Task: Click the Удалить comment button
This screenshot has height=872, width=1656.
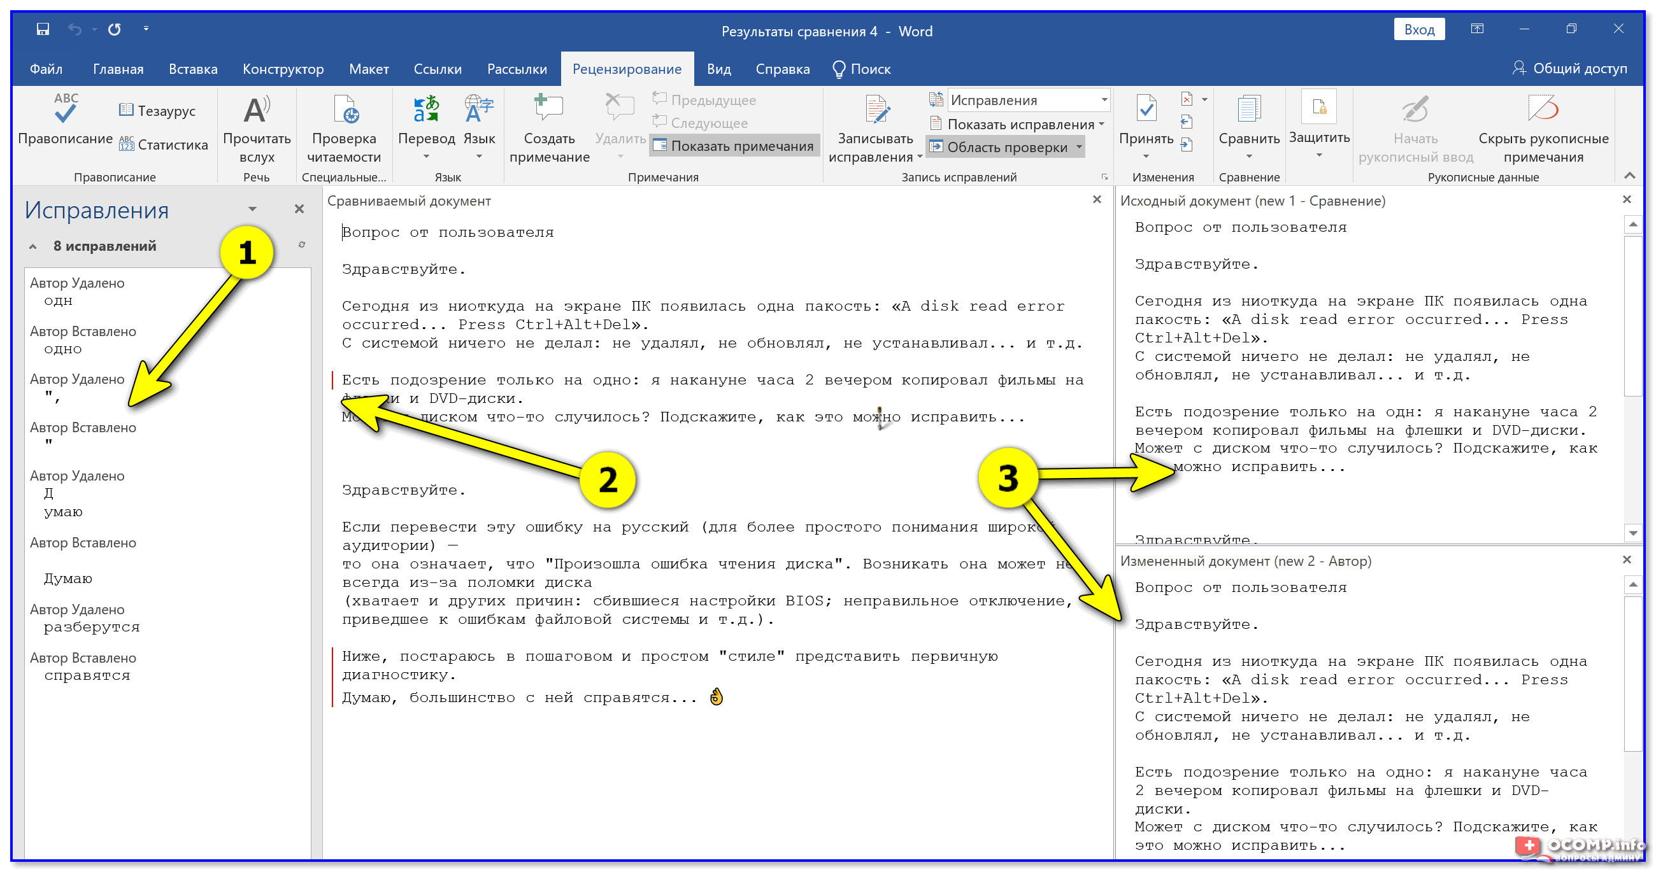Action: (x=620, y=120)
